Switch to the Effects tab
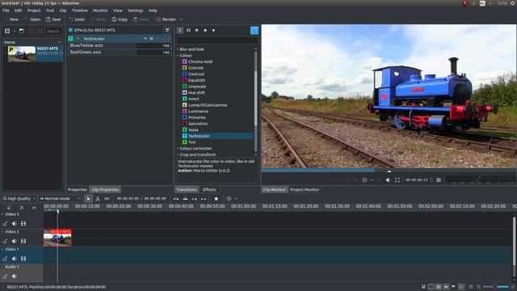The width and height of the screenshot is (517, 291). pyautogui.click(x=209, y=190)
